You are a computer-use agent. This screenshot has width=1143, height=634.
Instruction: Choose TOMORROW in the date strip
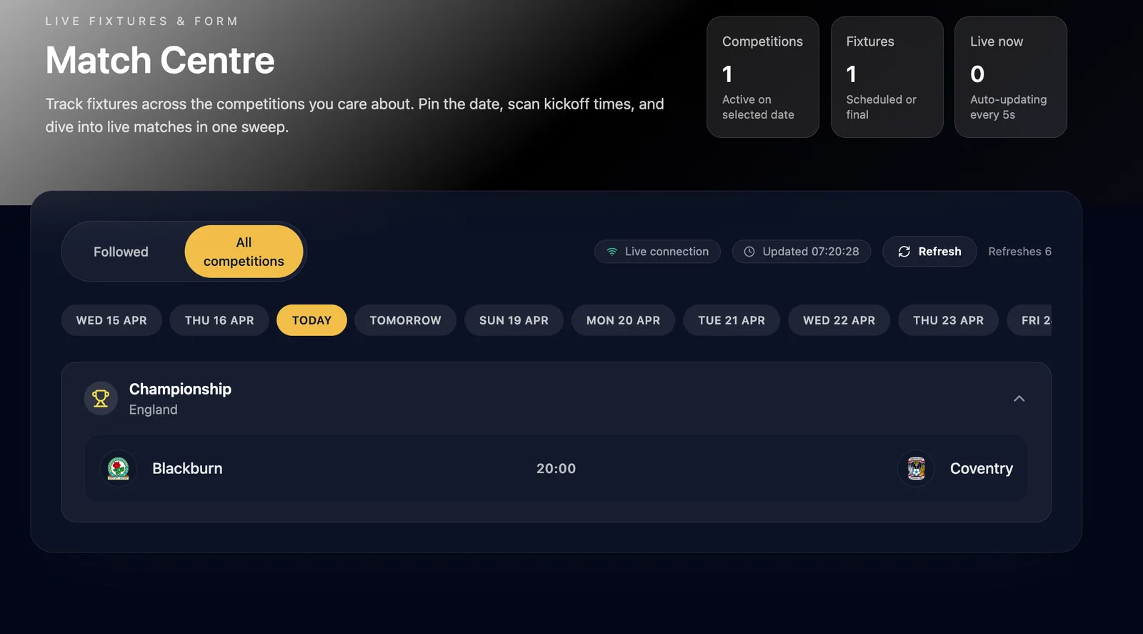[x=405, y=320]
